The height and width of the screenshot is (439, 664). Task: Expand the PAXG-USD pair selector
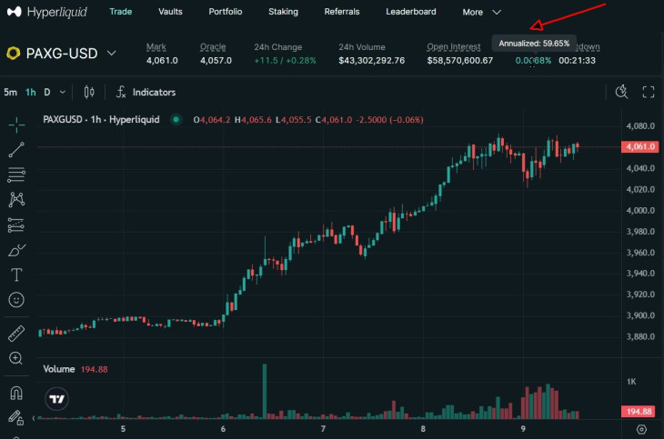pos(111,54)
